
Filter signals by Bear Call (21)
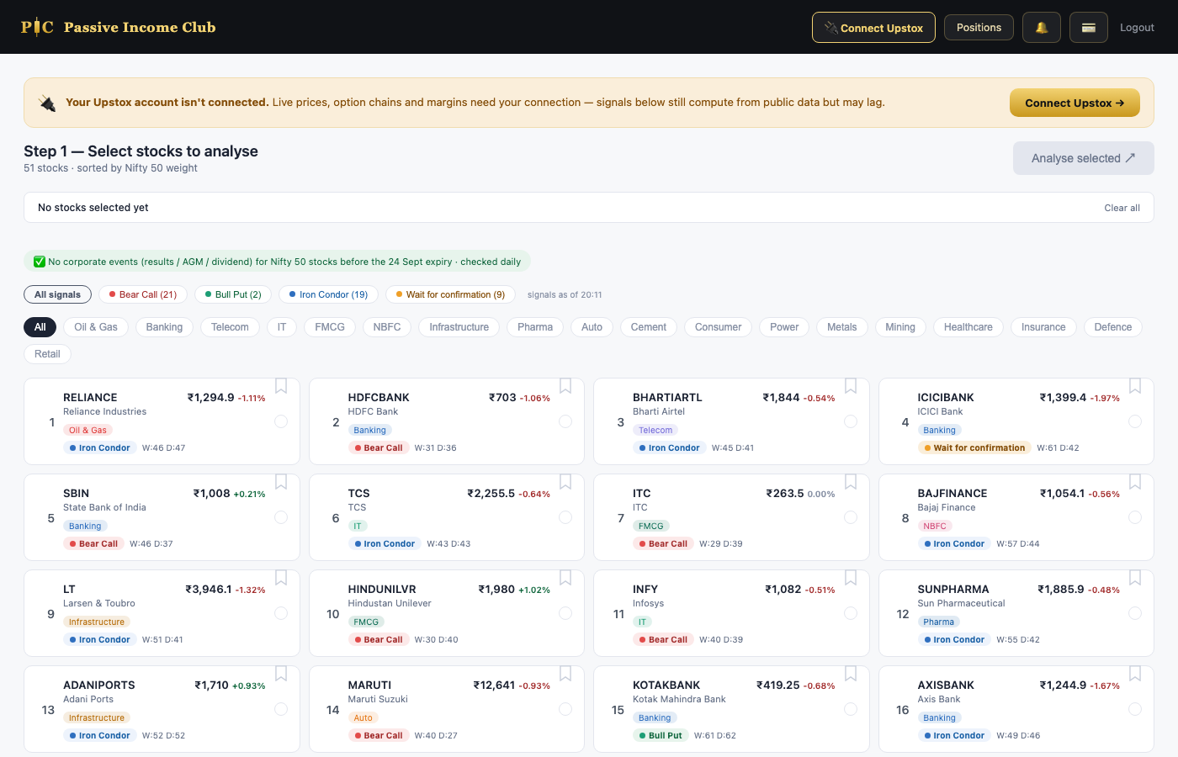143,294
